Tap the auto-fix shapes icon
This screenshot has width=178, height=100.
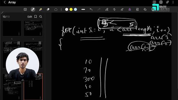[145, 9]
